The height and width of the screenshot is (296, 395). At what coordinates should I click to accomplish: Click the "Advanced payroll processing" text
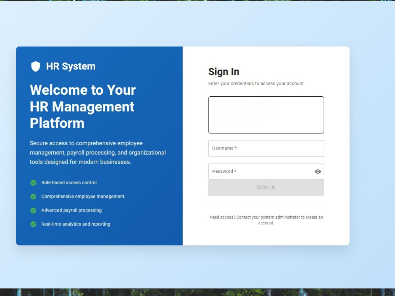(x=71, y=210)
